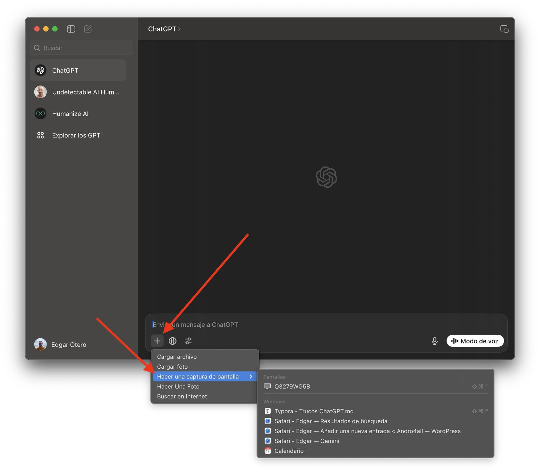Viewport: 540px width, 470px height.
Task: Start a new chat with compose icon
Action: point(88,29)
